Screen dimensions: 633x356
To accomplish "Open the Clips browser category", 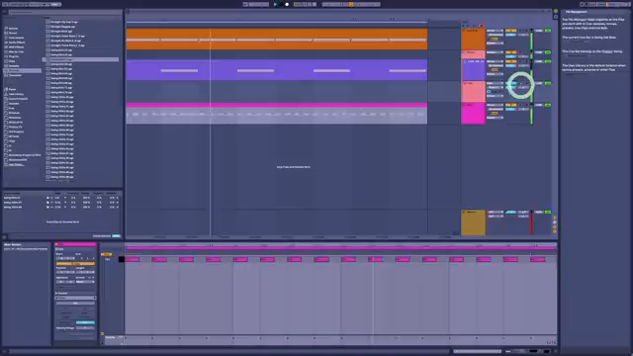I will [x=12, y=61].
